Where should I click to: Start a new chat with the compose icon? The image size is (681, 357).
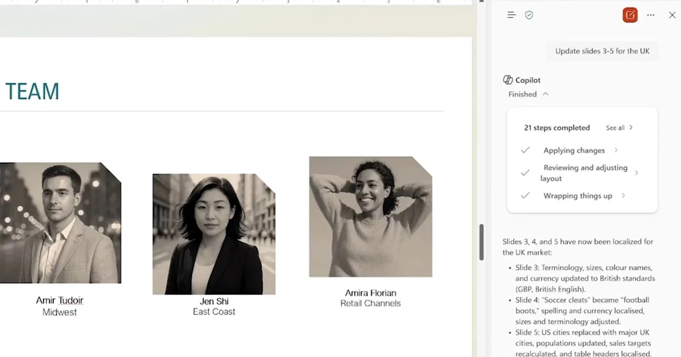[629, 15]
